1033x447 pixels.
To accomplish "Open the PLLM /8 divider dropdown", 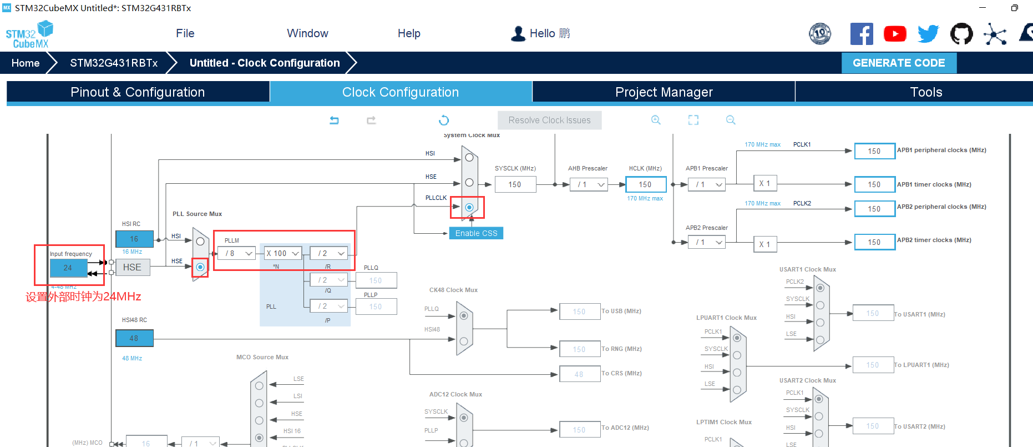I will 239,253.
